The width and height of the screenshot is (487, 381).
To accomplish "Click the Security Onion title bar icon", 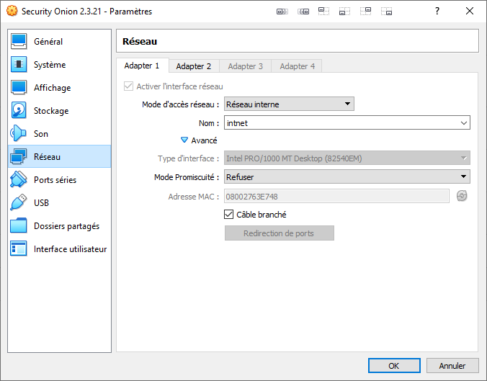I will pos(12,11).
